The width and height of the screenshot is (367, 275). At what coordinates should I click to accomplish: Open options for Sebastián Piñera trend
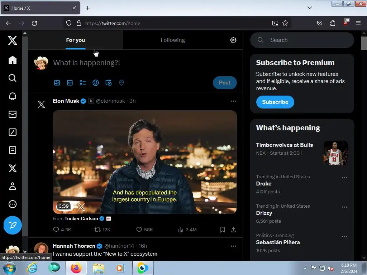click(x=344, y=236)
